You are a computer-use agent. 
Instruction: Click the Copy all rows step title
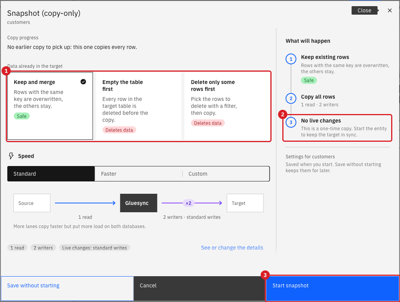(318, 97)
